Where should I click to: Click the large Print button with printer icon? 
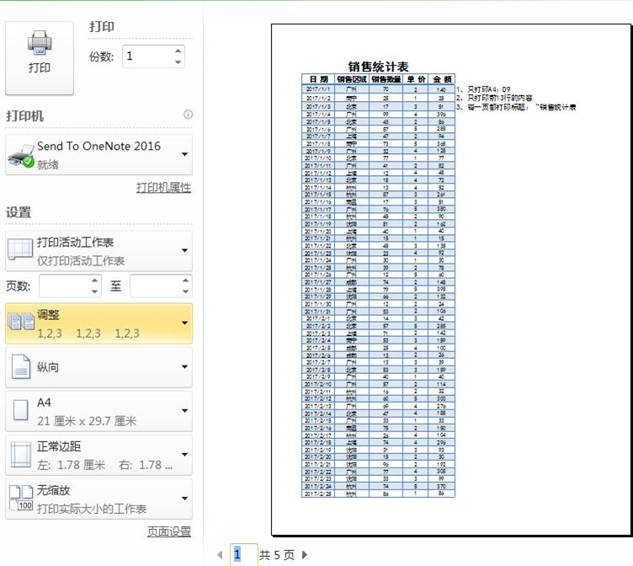pyautogui.click(x=40, y=58)
